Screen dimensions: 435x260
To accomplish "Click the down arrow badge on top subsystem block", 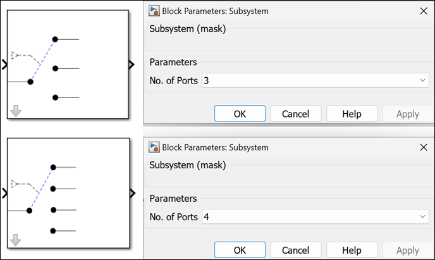I will 16,111.
